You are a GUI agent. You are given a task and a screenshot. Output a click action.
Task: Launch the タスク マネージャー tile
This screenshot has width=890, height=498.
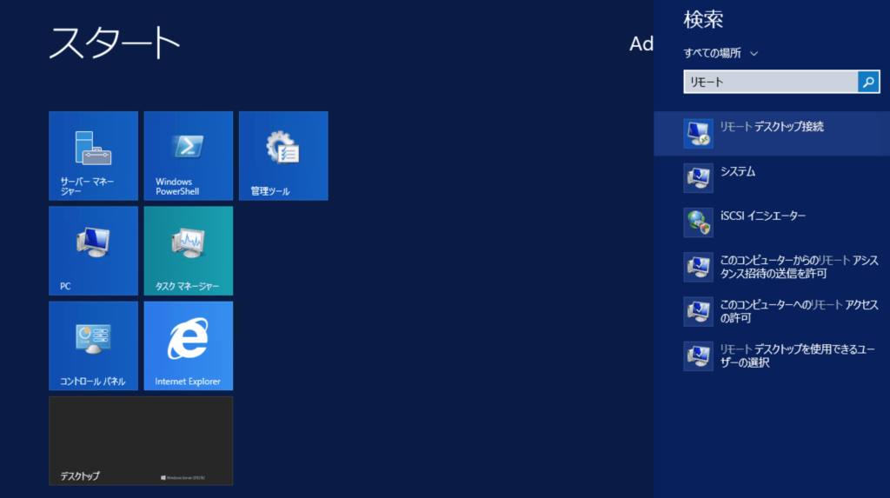pos(189,250)
